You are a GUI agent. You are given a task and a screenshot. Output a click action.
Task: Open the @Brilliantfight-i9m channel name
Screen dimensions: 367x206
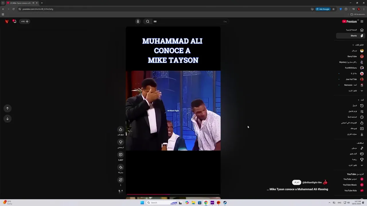312,183
